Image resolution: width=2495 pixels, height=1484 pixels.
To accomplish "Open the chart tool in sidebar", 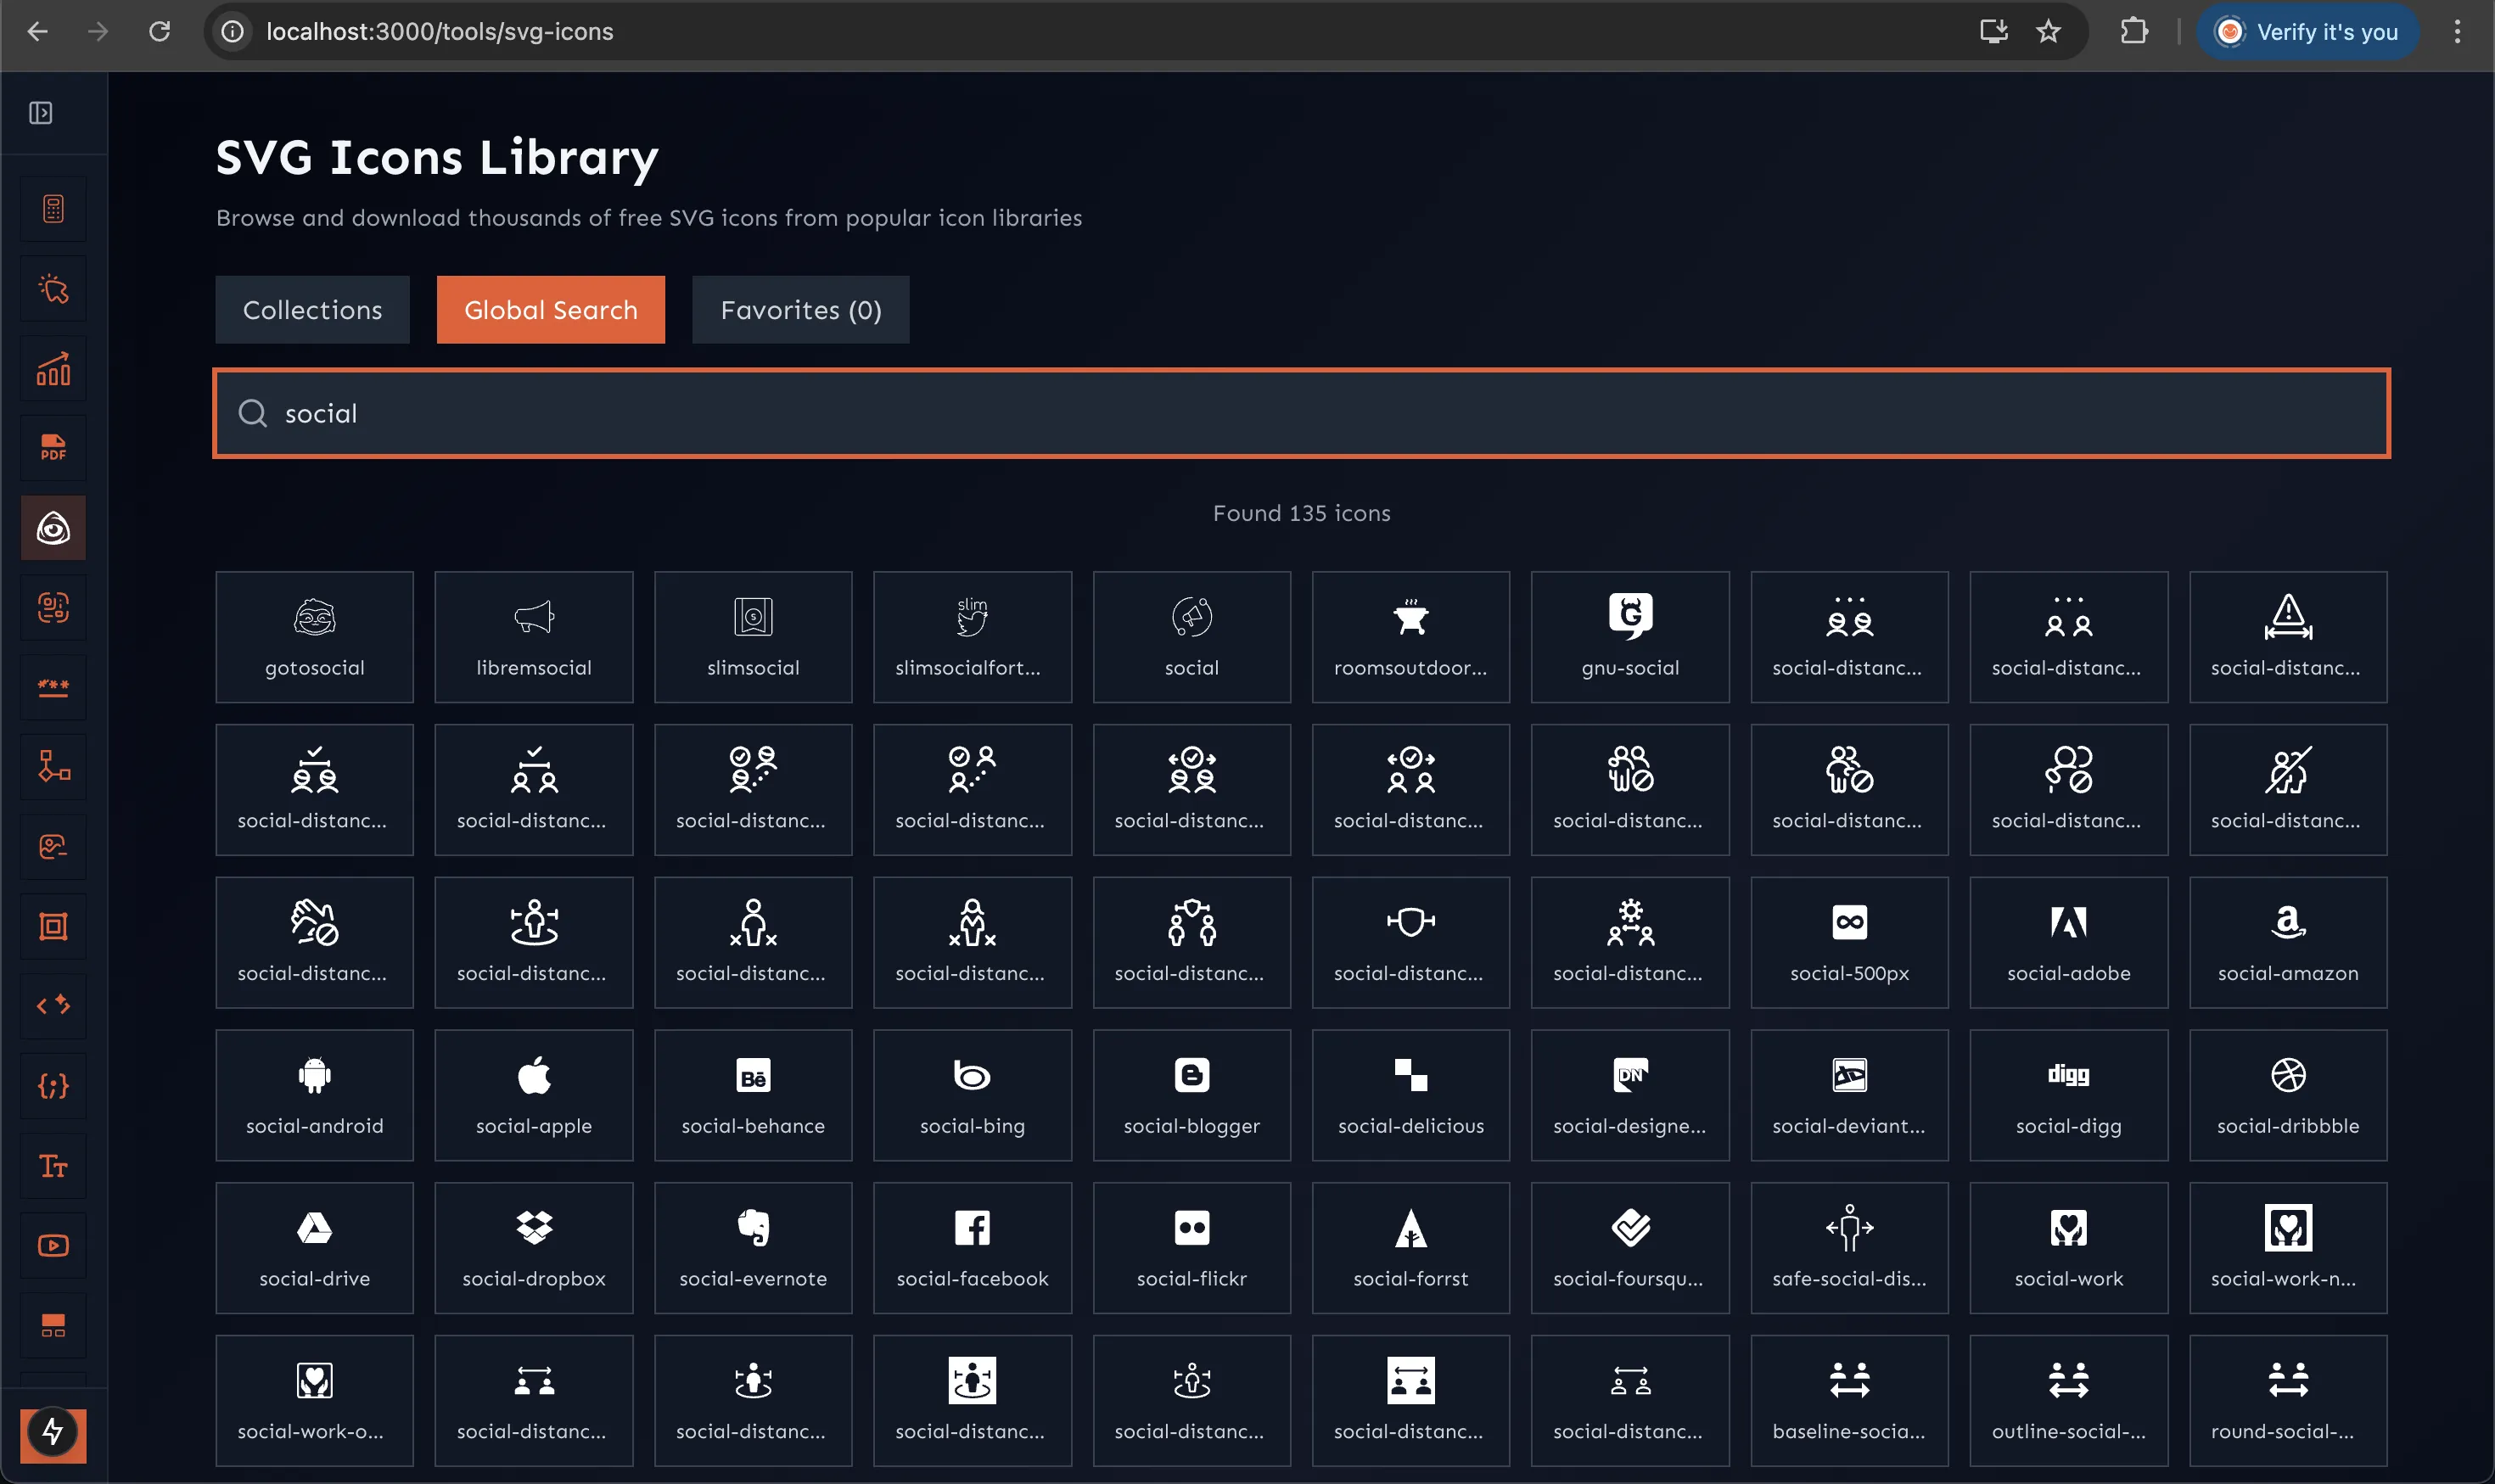I will click(53, 369).
